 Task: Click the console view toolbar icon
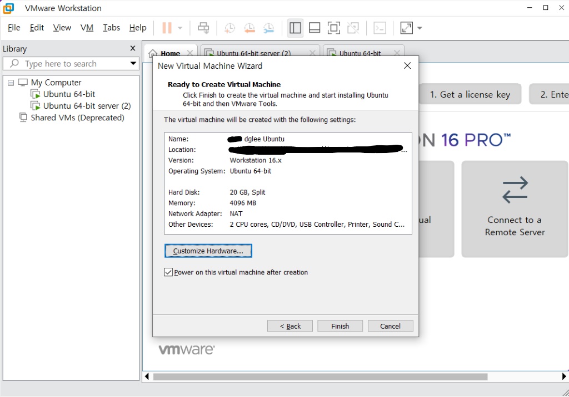pyautogui.click(x=380, y=28)
